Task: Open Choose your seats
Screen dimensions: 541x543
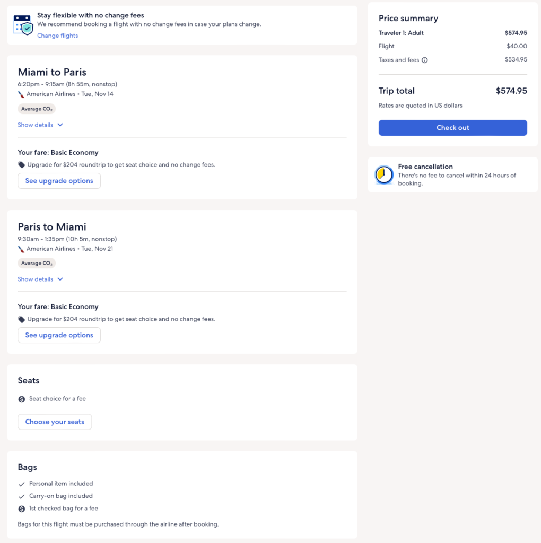Action: (55, 422)
